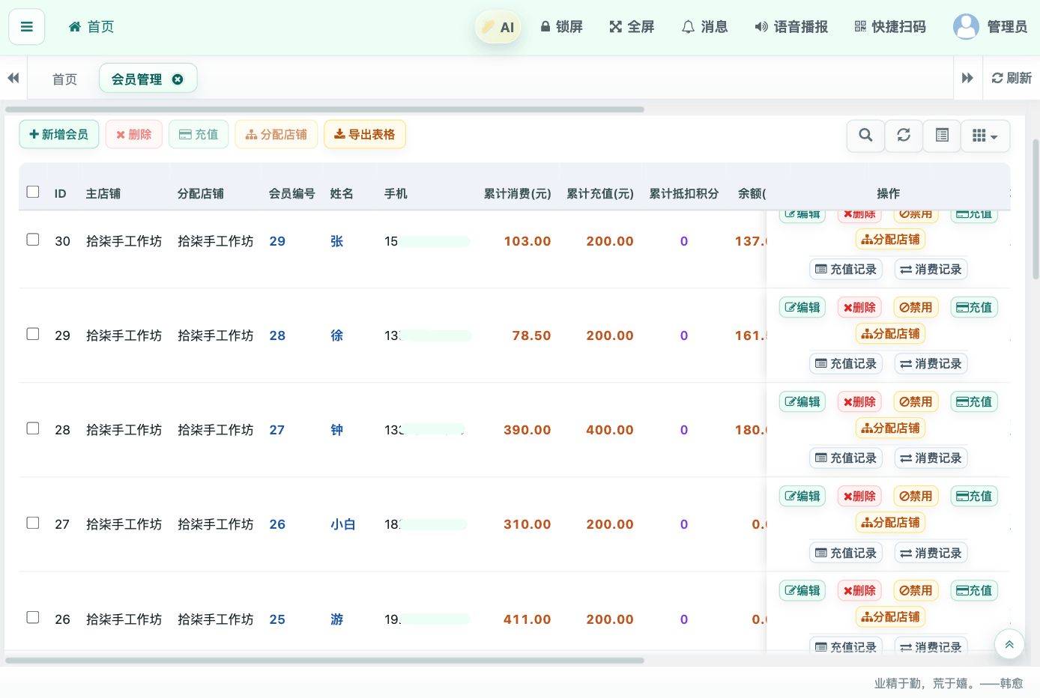Click the toolbar 删除 button
Viewport: 1040px width, 698px height.
click(134, 135)
